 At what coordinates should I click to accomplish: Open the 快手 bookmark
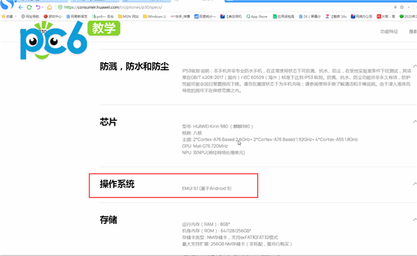[180, 17]
